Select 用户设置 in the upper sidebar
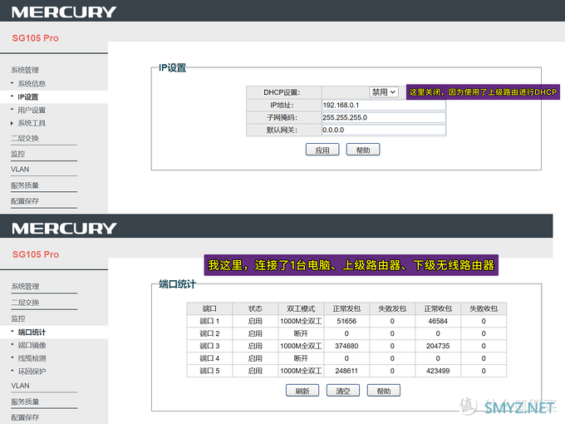This screenshot has width=565, height=424. [32, 110]
